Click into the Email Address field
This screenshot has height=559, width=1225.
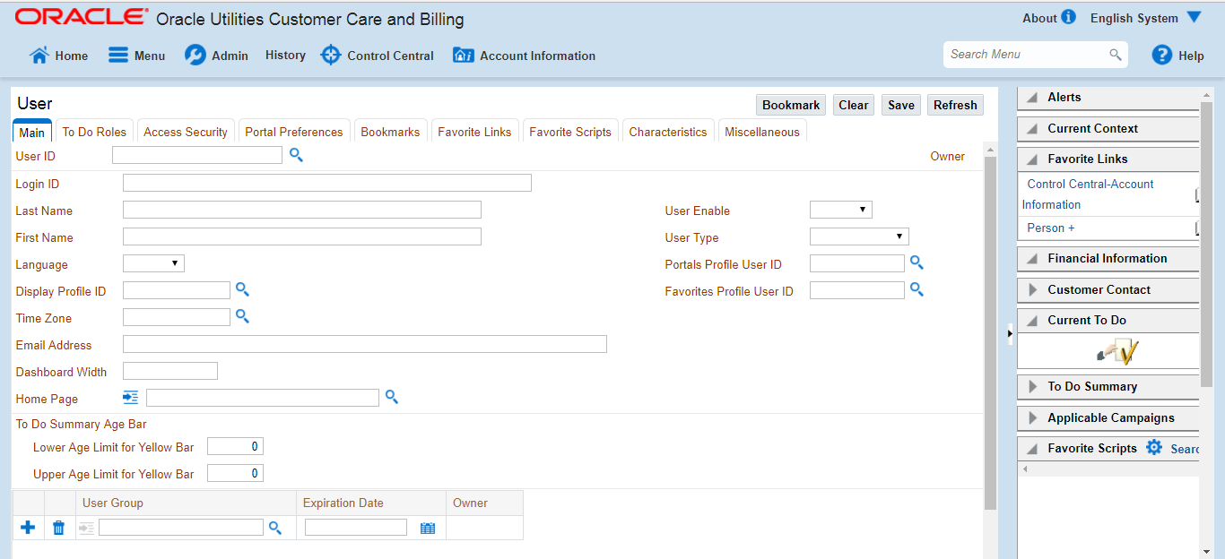[364, 344]
